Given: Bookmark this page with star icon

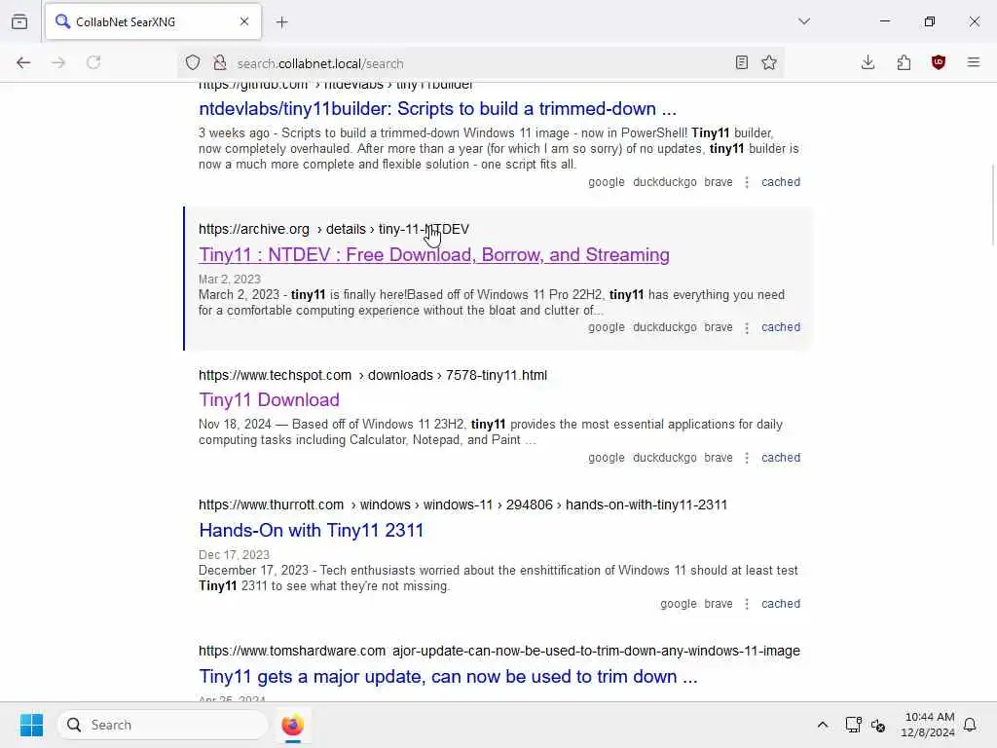Looking at the screenshot, I should [769, 62].
